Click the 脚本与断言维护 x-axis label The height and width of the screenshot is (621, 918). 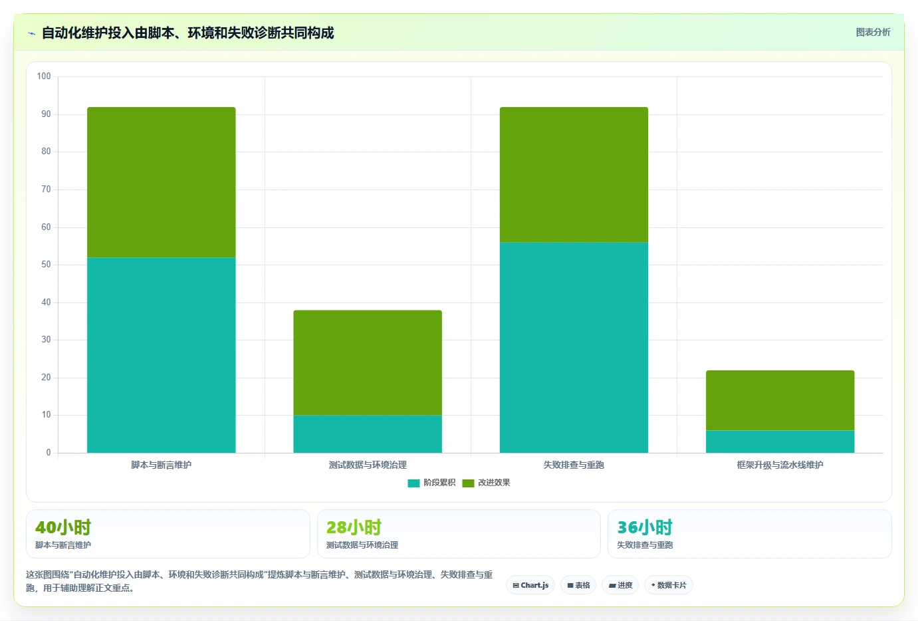pos(162,465)
